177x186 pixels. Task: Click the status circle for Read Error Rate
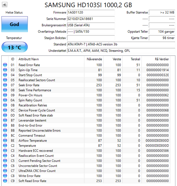[5, 65]
